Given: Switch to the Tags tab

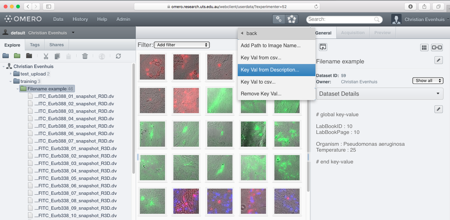Looking at the screenshot, I should coord(35,45).
